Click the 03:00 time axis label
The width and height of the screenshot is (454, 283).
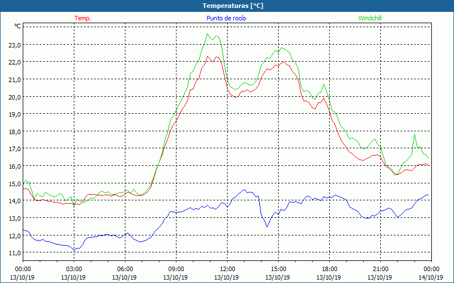point(74,269)
